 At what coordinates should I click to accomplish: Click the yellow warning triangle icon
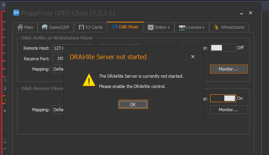coord(89,80)
